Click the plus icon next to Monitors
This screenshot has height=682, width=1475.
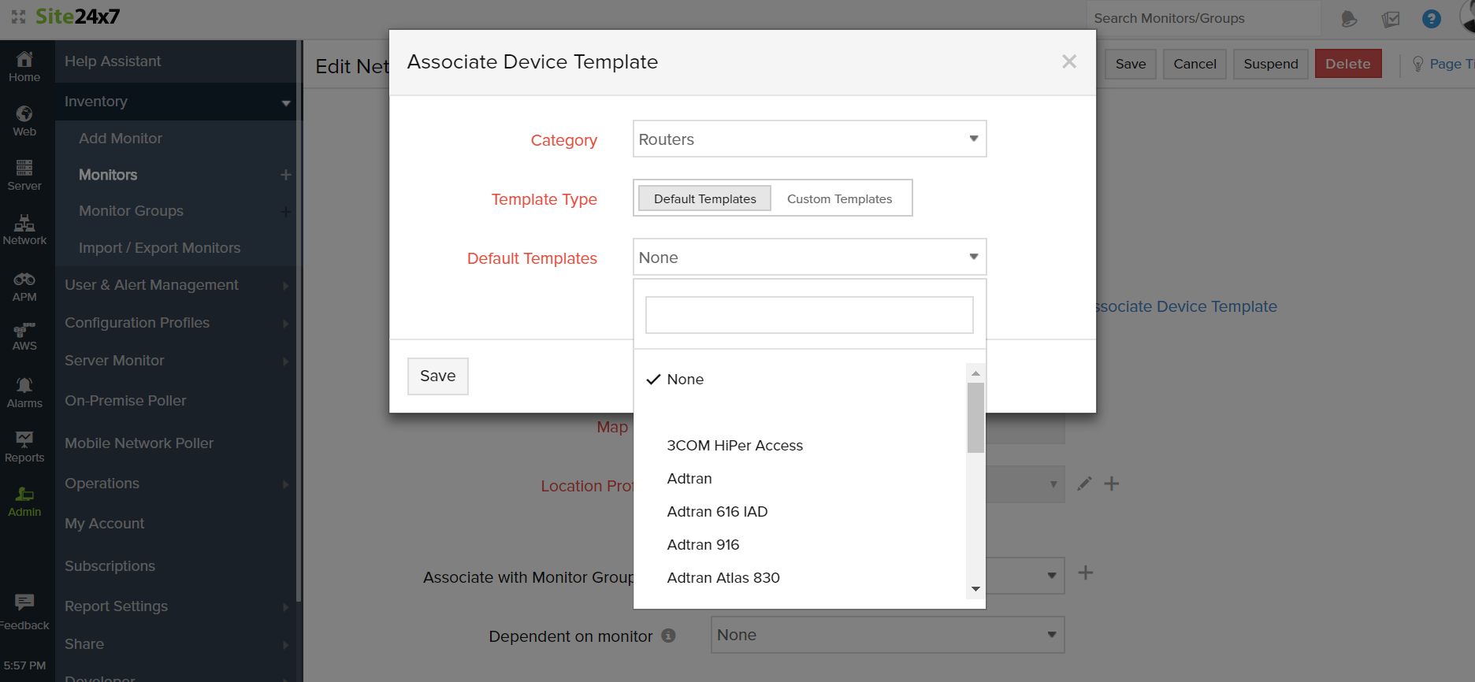286,175
